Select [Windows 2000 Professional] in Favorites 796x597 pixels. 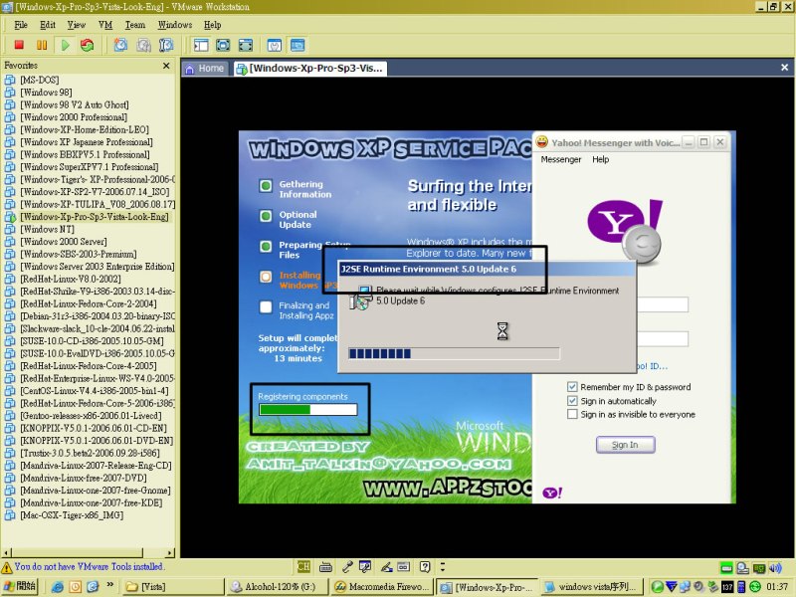pyautogui.click(x=74, y=117)
